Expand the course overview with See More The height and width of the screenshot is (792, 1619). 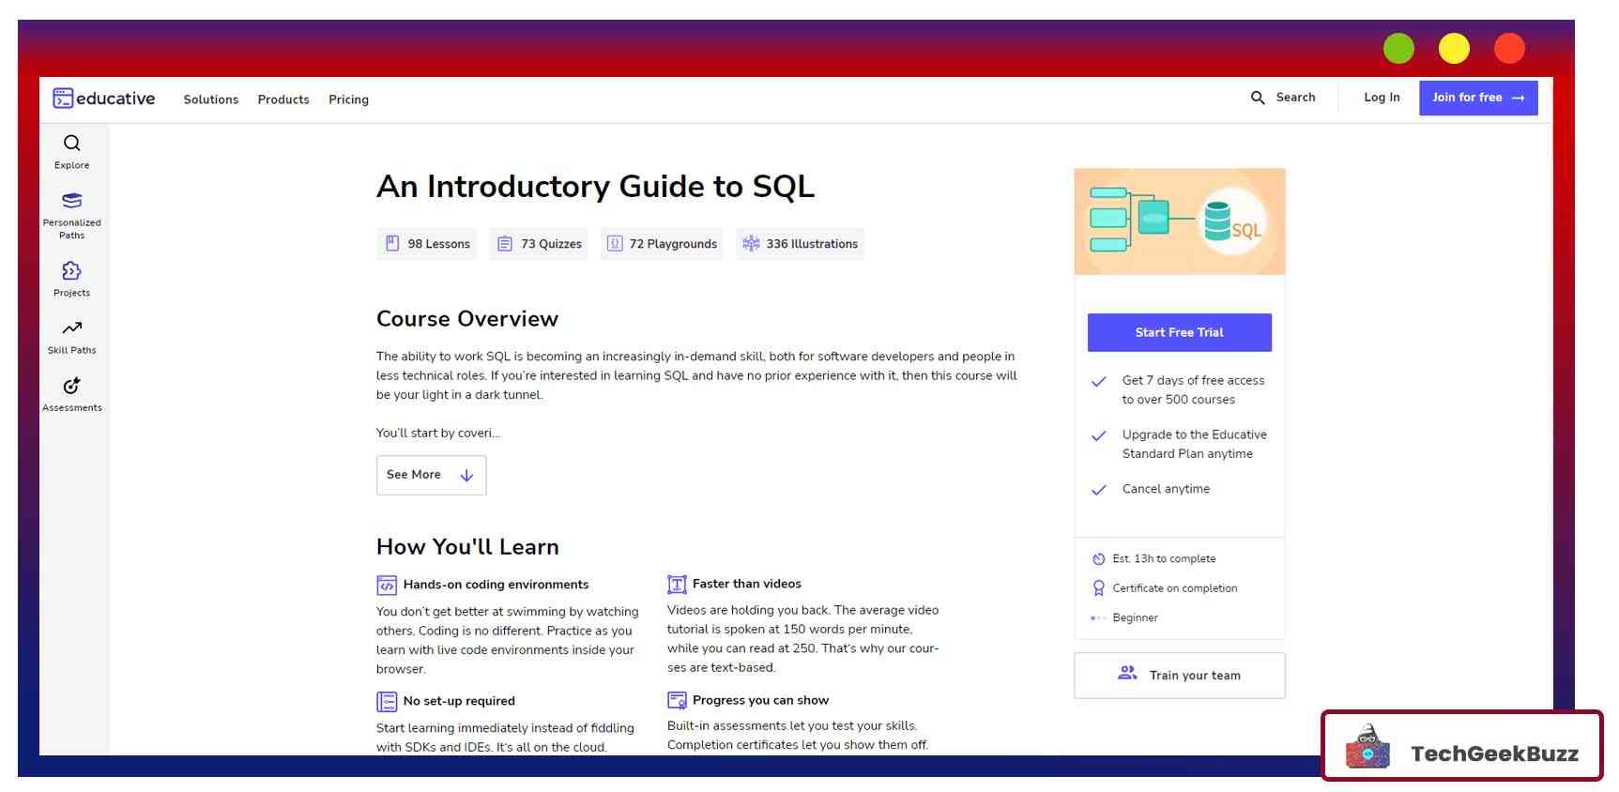(x=431, y=475)
